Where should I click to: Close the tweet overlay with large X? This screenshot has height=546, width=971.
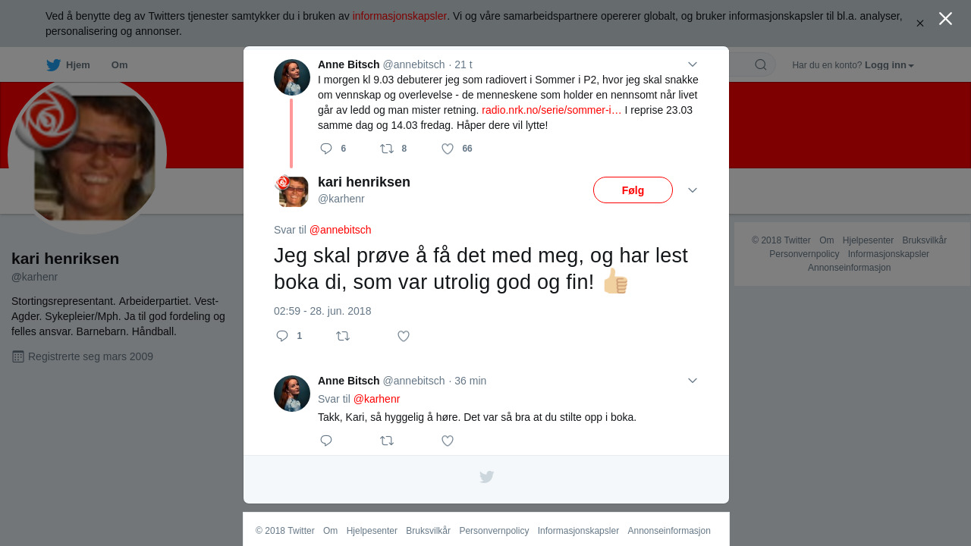[945, 19]
